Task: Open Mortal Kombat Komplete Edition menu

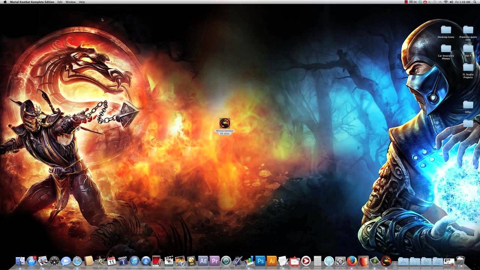Action: pyautogui.click(x=31, y=2)
